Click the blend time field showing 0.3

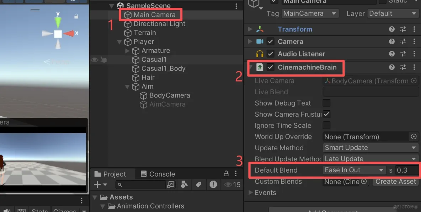tap(407, 170)
